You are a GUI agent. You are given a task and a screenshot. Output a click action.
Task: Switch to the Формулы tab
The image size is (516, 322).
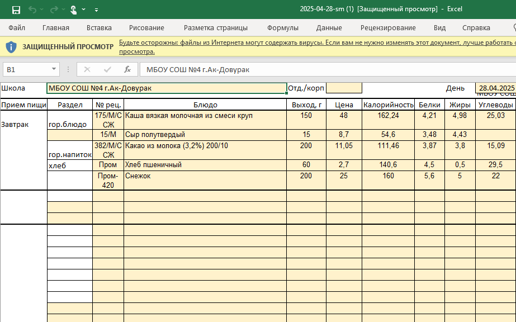pos(282,27)
